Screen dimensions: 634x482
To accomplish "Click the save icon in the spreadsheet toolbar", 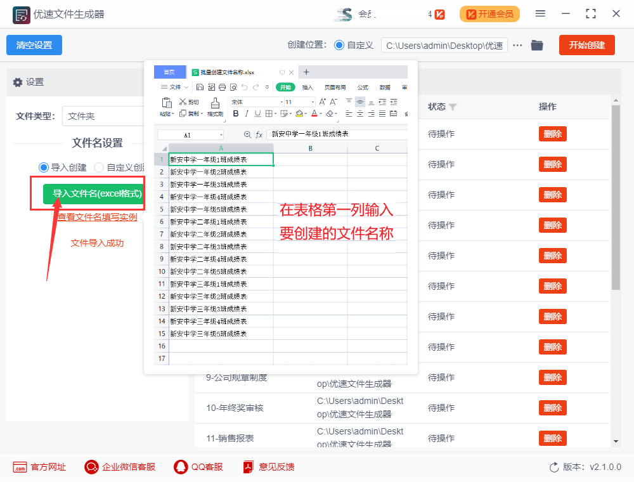I will pos(200,87).
